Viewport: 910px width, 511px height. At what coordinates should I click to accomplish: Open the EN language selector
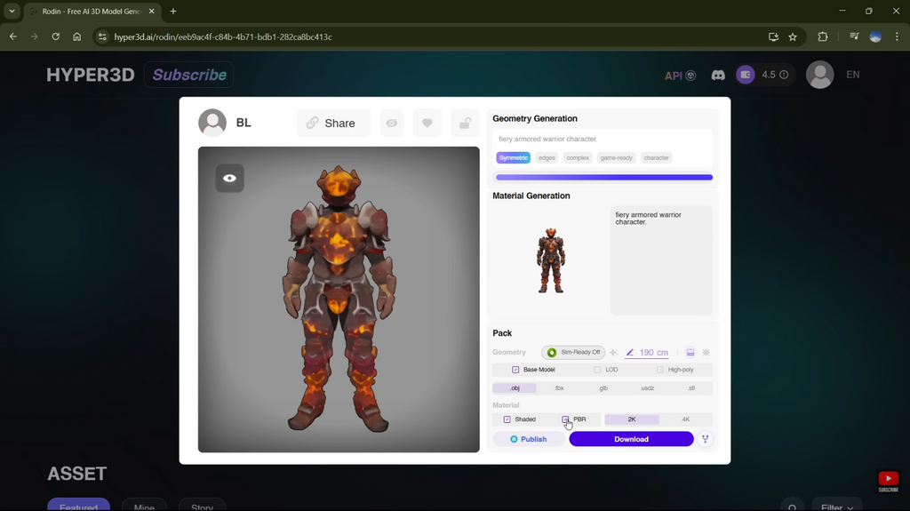pos(852,75)
